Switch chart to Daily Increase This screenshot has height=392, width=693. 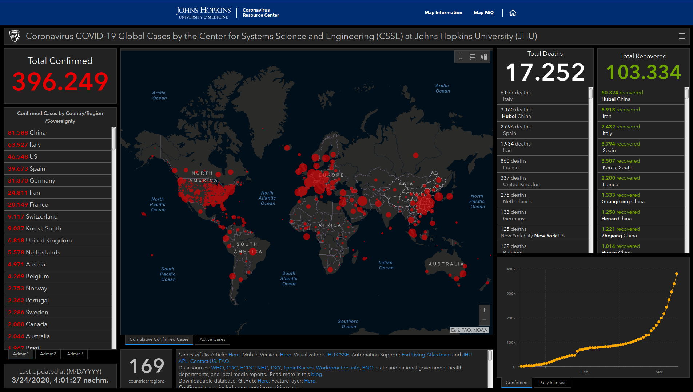(552, 383)
